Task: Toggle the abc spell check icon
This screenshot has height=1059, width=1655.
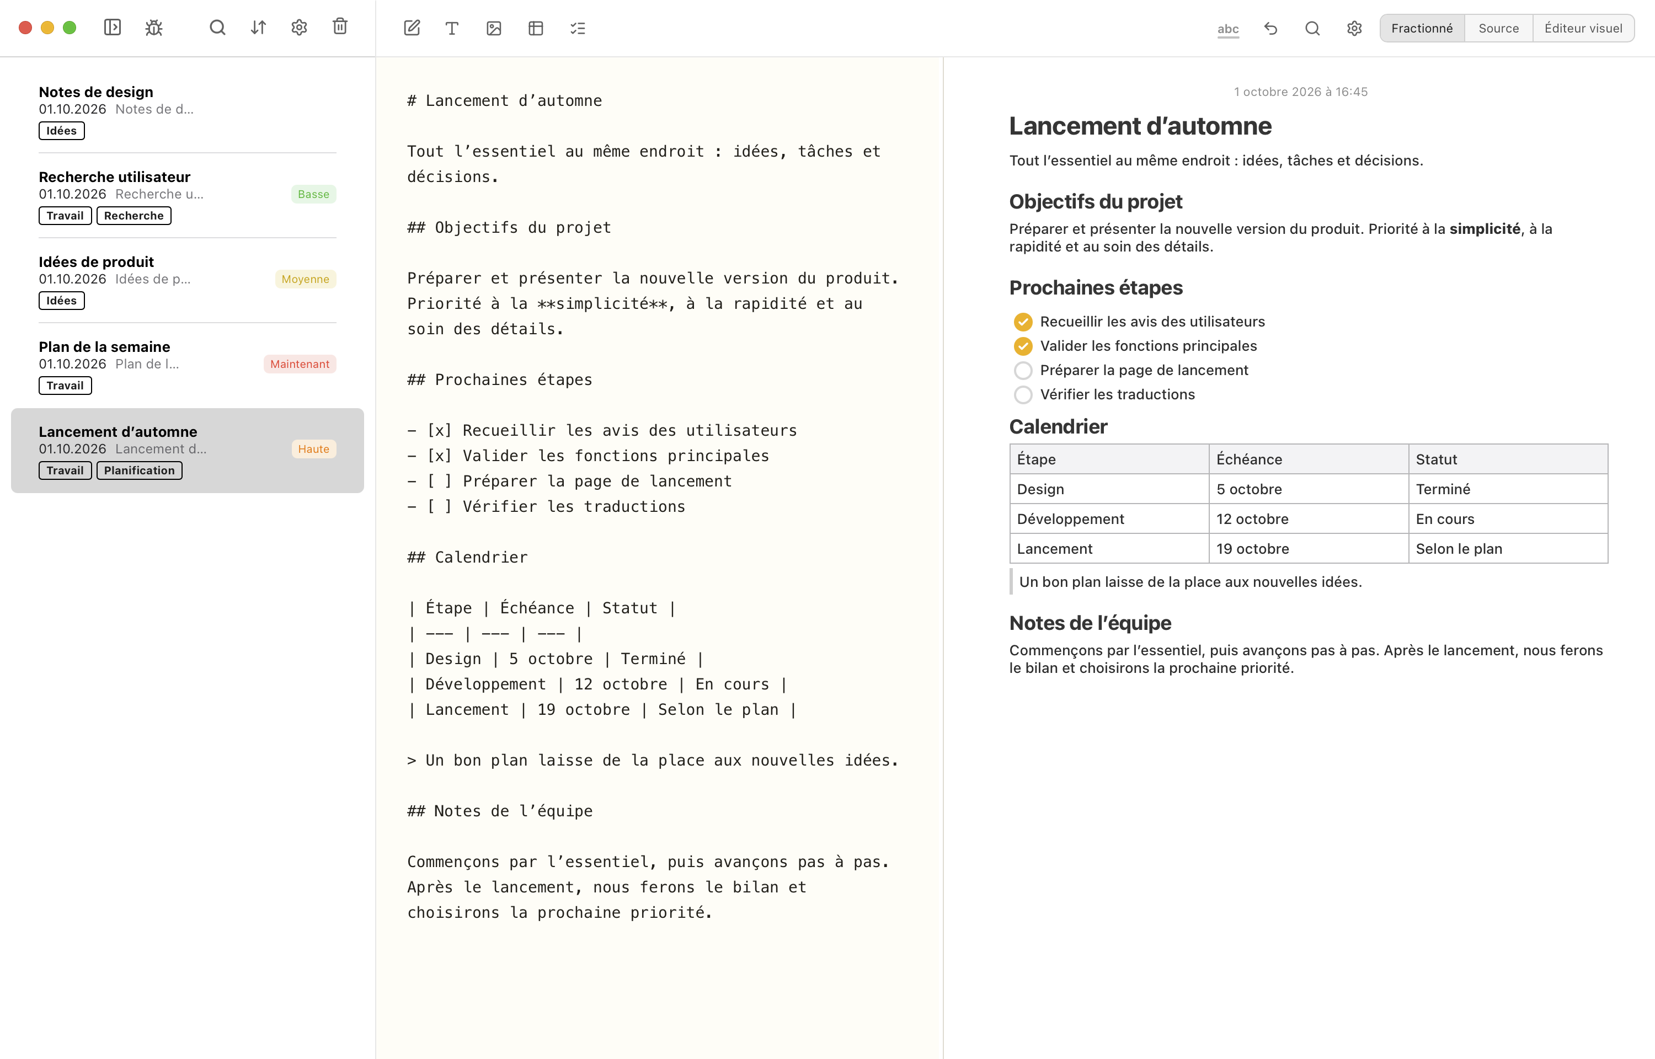Action: (1228, 29)
